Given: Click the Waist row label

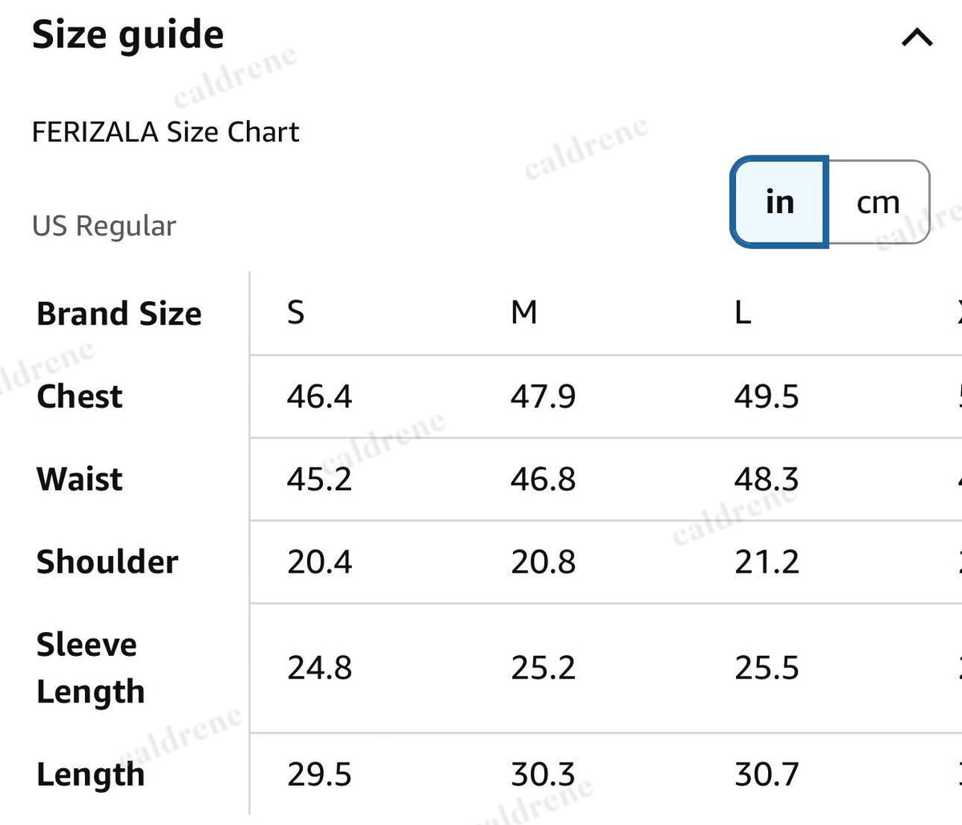Looking at the screenshot, I should click(x=79, y=479).
